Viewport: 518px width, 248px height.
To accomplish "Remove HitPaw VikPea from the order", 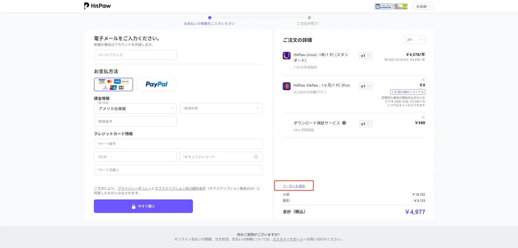I will [x=423, y=80].
